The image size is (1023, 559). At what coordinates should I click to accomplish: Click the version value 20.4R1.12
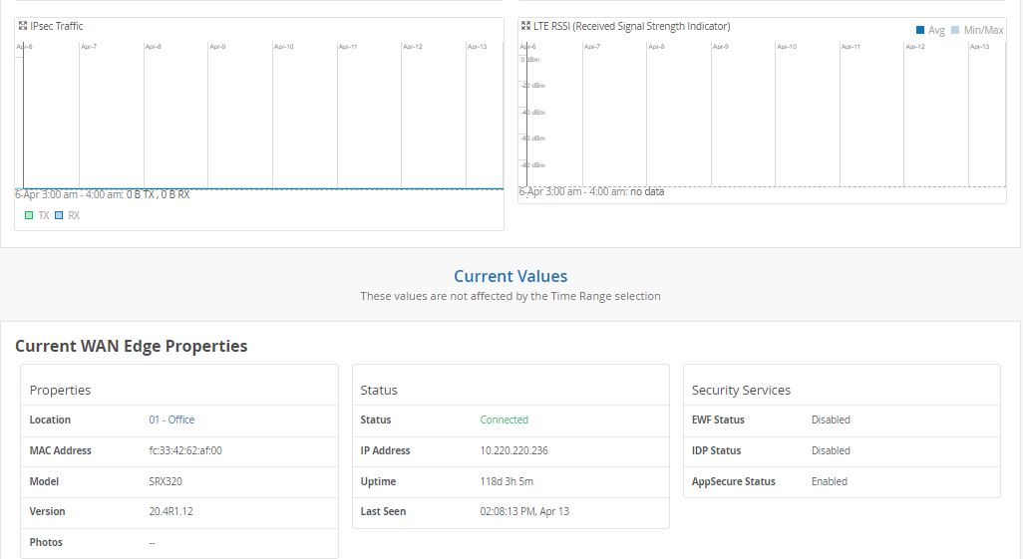170,512
